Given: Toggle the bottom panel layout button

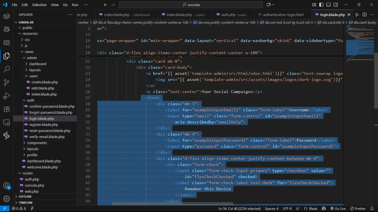Looking at the screenshot, I should [x=328, y=5].
